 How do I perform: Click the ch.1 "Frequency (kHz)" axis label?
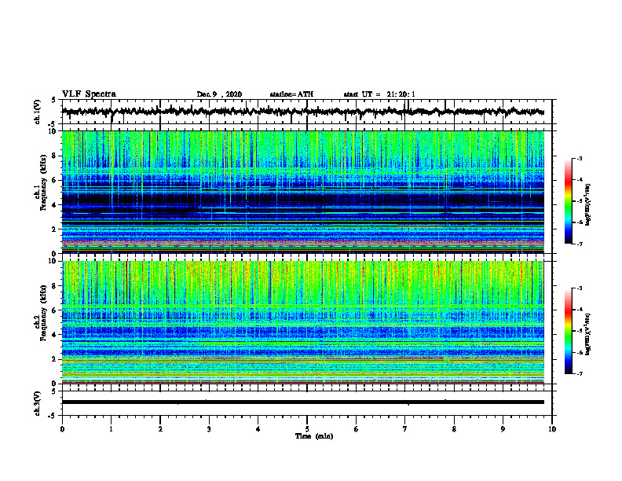pos(43,182)
